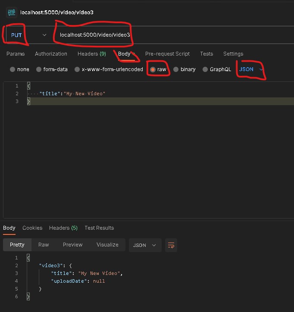Open the PUT method dropdown

pyautogui.click(x=27, y=35)
